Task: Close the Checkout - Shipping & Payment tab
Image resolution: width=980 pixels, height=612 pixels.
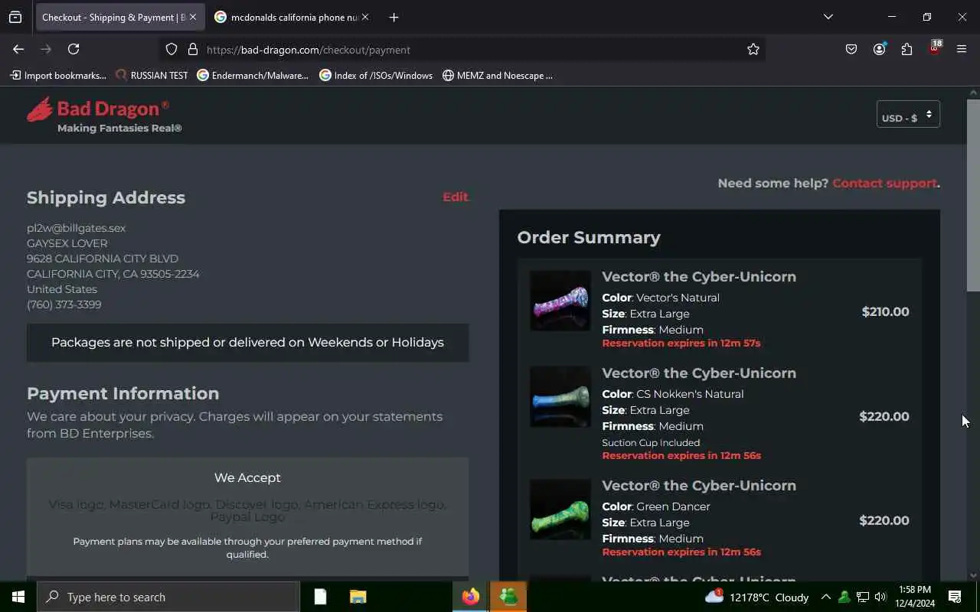Action: point(193,17)
